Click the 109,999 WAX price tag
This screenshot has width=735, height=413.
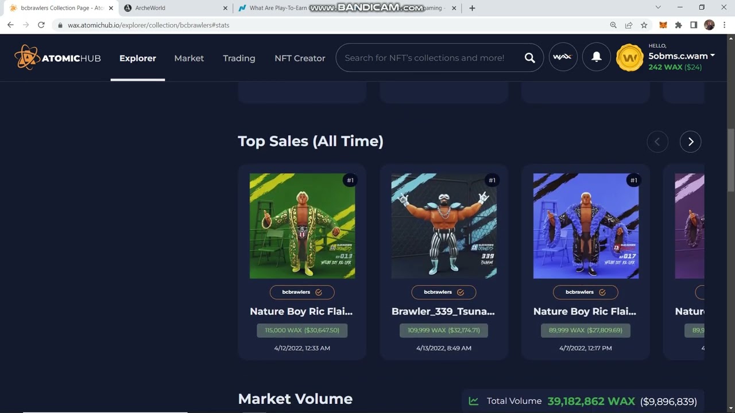pyautogui.click(x=444, y=330)
